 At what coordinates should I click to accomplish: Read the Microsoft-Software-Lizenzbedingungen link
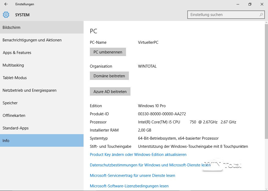(129, 186)
